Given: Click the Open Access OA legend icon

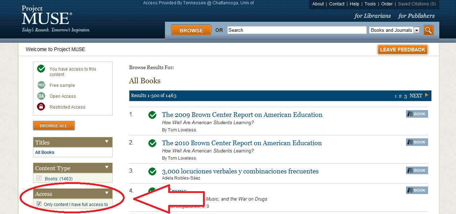Looking at the screenshot, I should (41, 96).
